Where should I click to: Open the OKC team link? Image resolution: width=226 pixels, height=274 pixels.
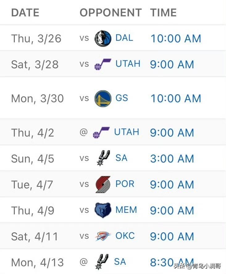point(125,236)
